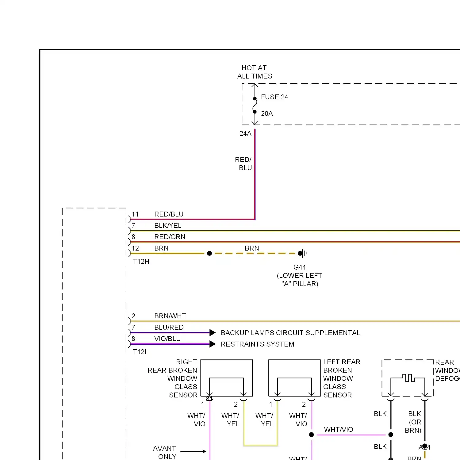Click the arrowhead ending the BLU/RED wire
Screen dimensions: 460x460
pyautogui.click(x=213, y=332)
